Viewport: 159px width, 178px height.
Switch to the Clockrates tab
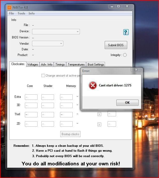point(18,64)
